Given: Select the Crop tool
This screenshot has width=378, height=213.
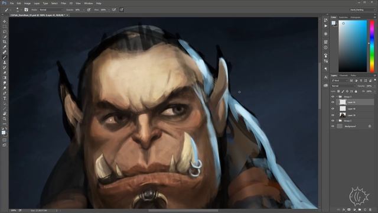Looking at the screenshot, I should click(x=5, y=42).
